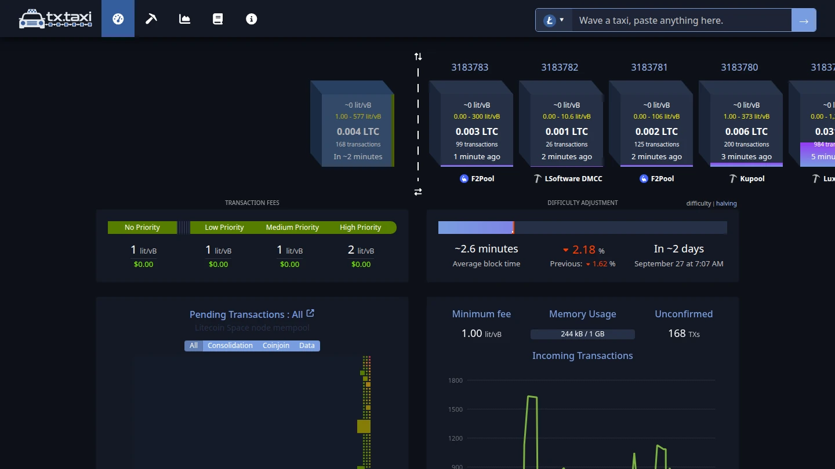
Task: Click the '168 TXs' unconfirmed value
Action: click(x=684, y=334)
